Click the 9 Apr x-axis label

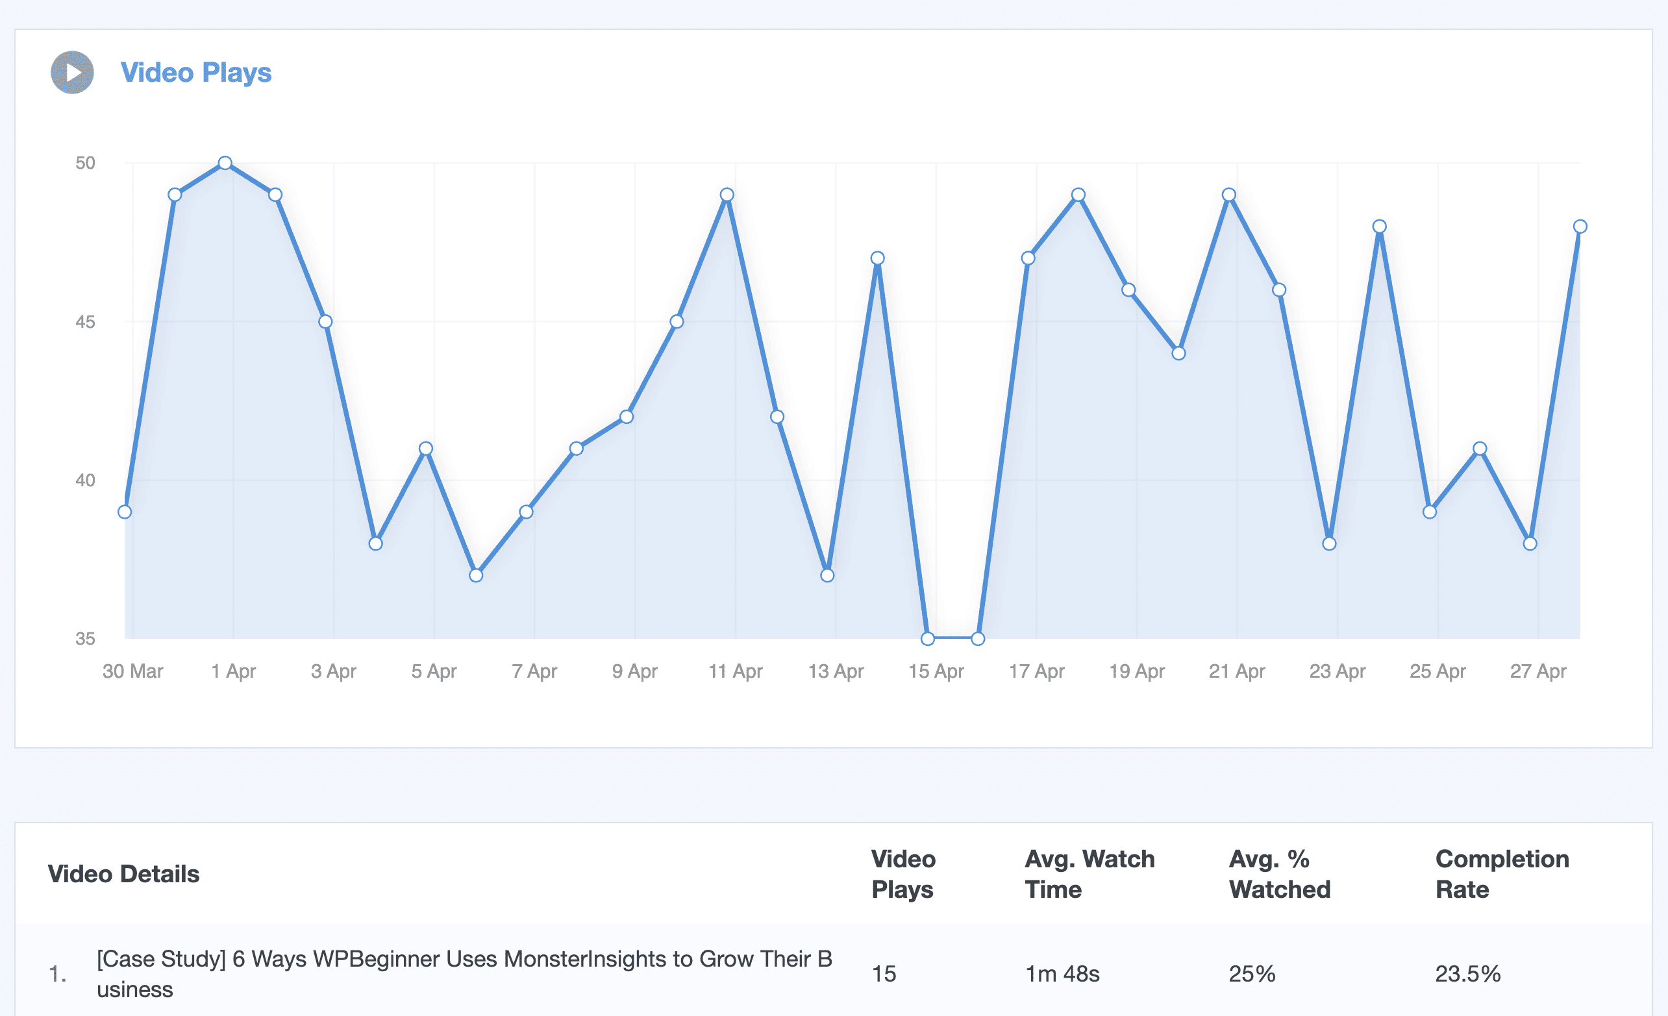pyautogui.click(x=634, y=671)
